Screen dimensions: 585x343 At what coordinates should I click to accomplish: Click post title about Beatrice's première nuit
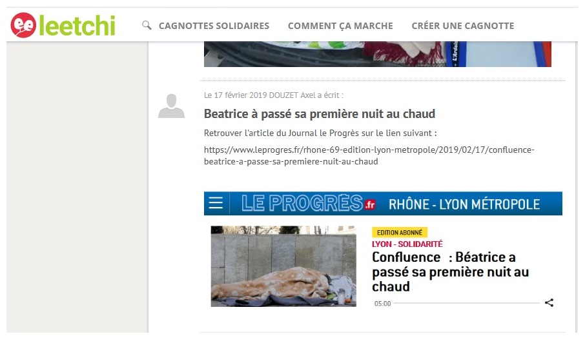(x=319, y=114)
